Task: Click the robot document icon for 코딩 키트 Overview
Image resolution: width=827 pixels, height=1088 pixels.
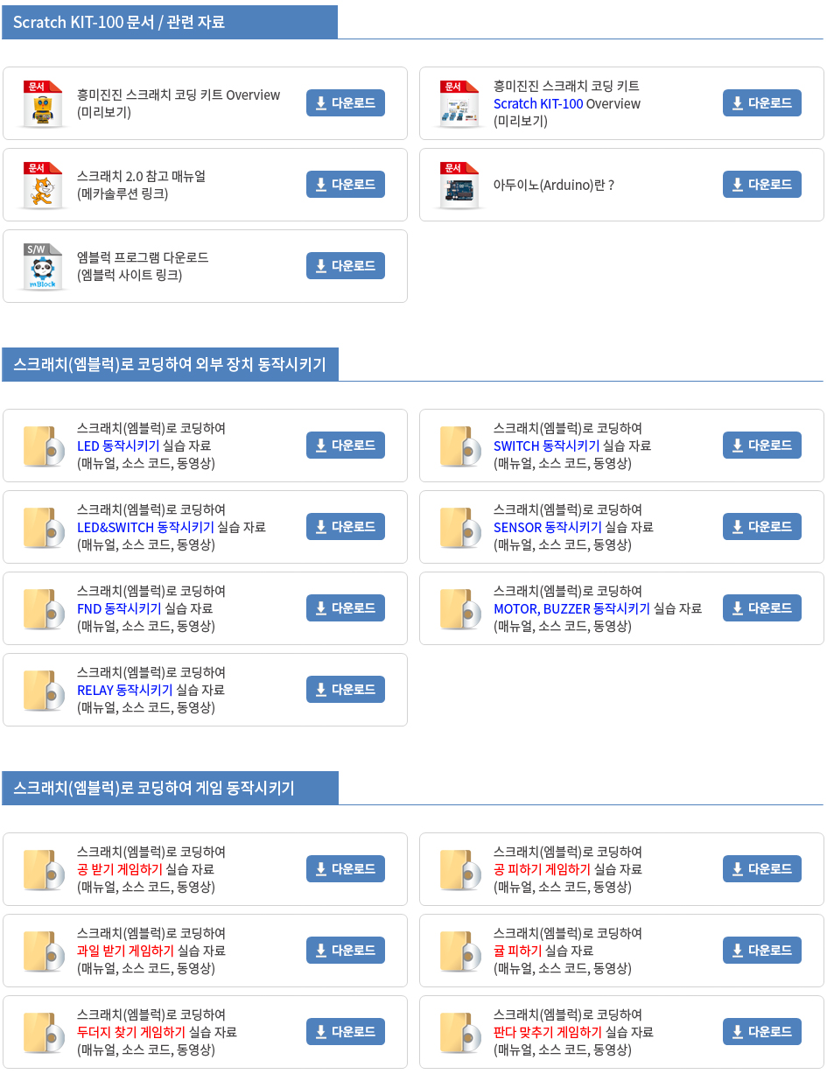Action: point(44,103)
